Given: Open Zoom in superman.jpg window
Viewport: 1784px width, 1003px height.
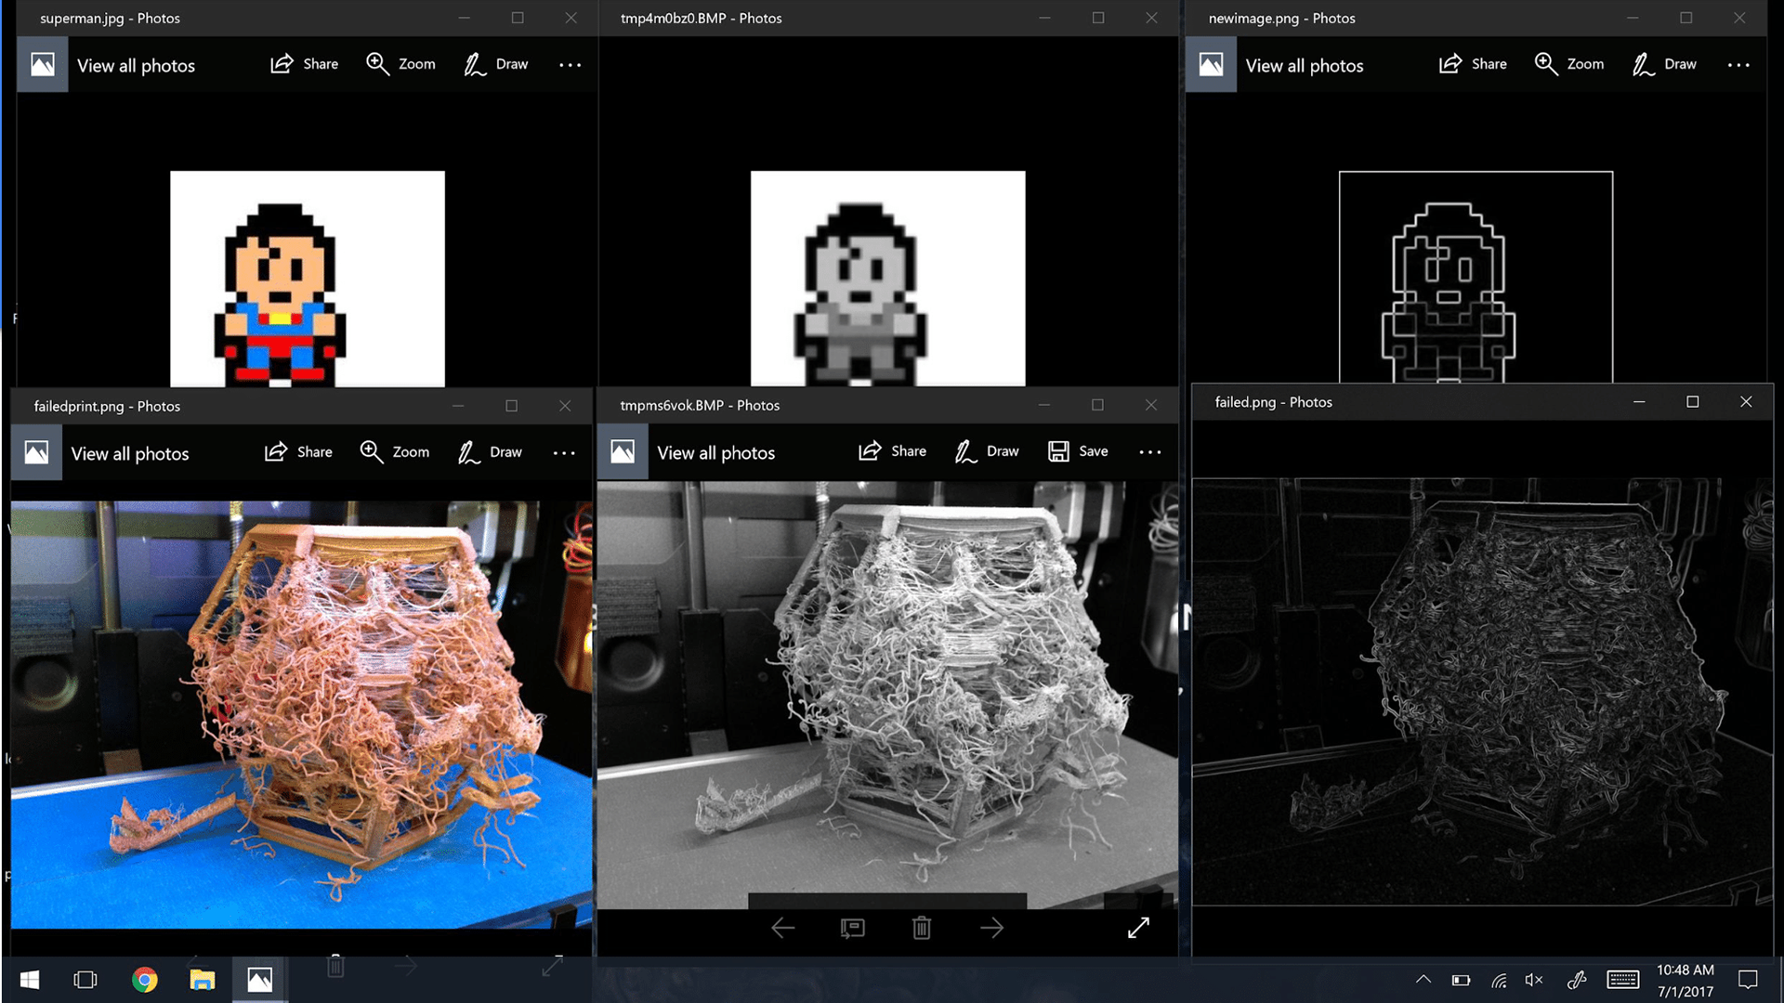Looking at the screenshot, I should click(400, 64).
